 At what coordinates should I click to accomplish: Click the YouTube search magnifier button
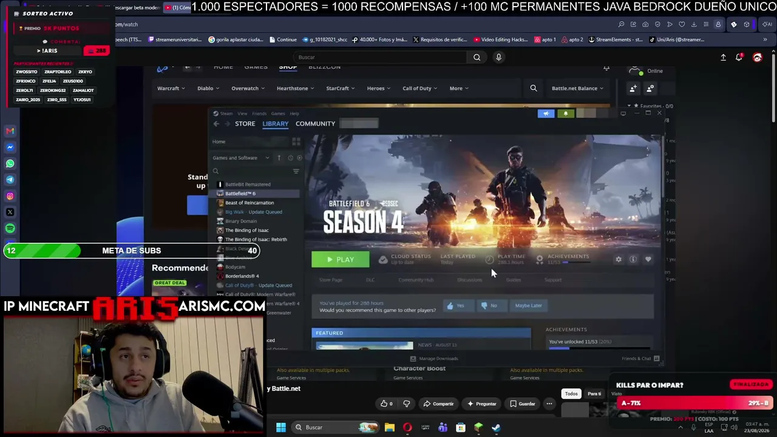coord(477,57)
